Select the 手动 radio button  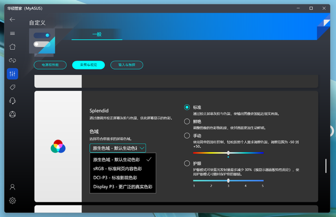coord(187,136)
